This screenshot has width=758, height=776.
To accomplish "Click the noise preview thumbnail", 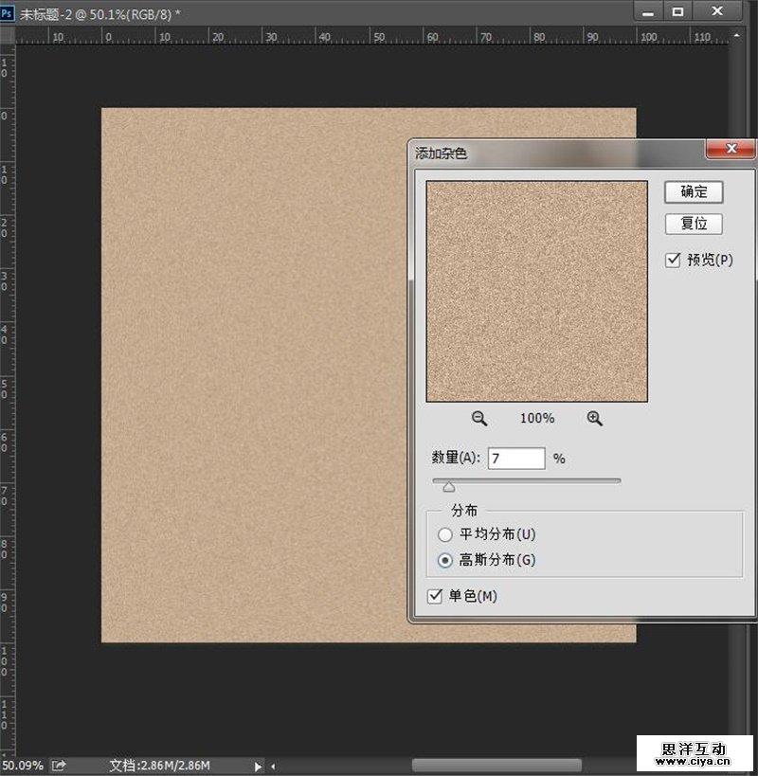I will tap(537, 292).
